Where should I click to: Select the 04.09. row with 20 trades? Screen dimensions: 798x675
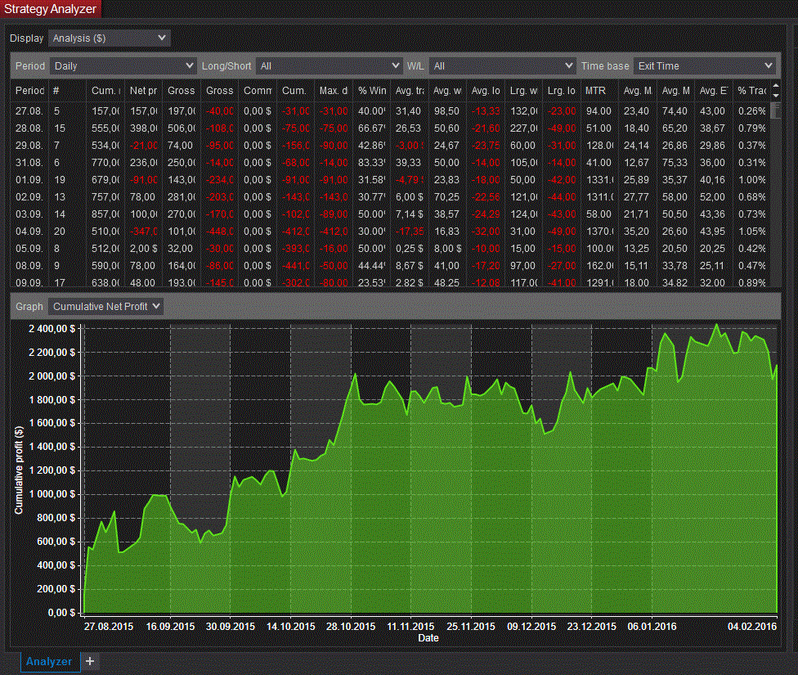(29, 232)
